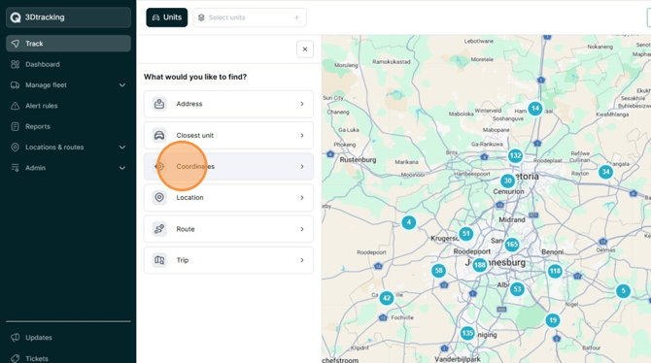The width and height of the screenshot is (651, 363).
Task: Click map cluster marker 30 near Centurion
Action: tap(508, 181)
